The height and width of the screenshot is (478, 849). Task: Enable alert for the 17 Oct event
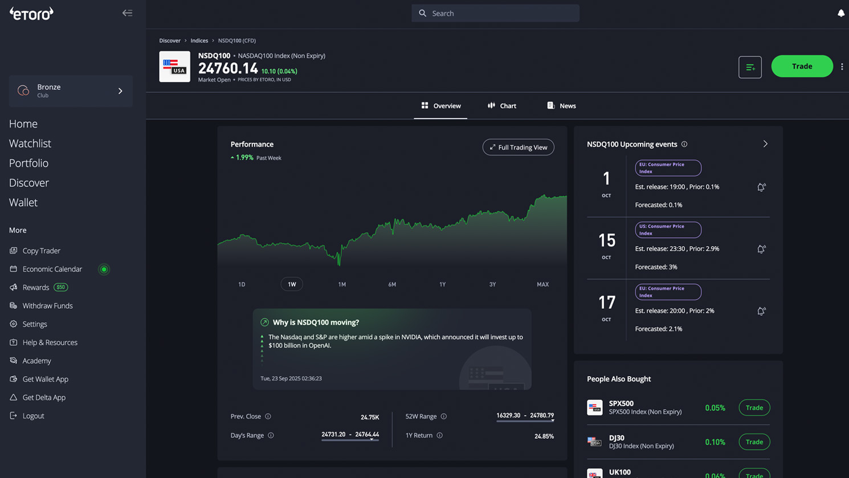click(761, 312)
